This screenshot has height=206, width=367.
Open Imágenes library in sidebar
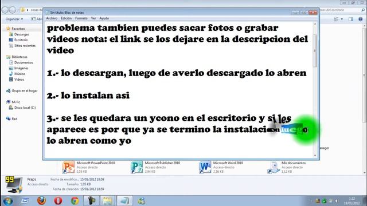point(21,68)
